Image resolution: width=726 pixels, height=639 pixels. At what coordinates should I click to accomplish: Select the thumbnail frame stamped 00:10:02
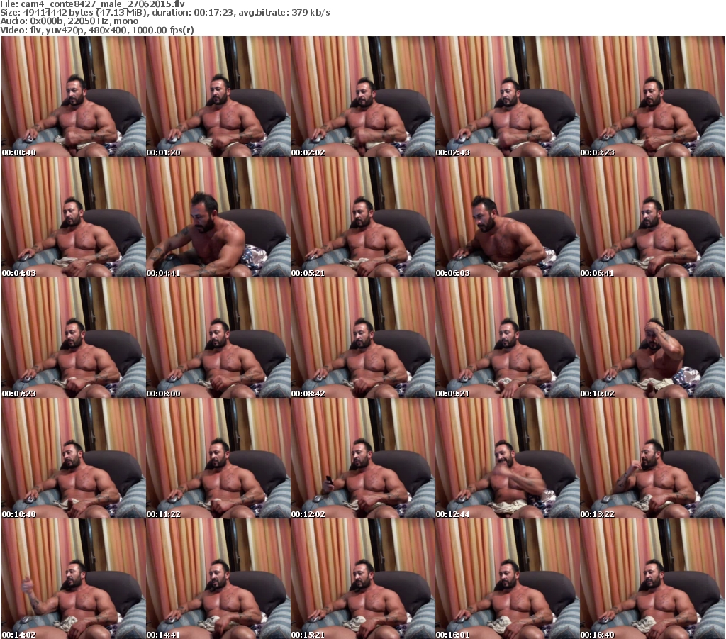(652, 338)
